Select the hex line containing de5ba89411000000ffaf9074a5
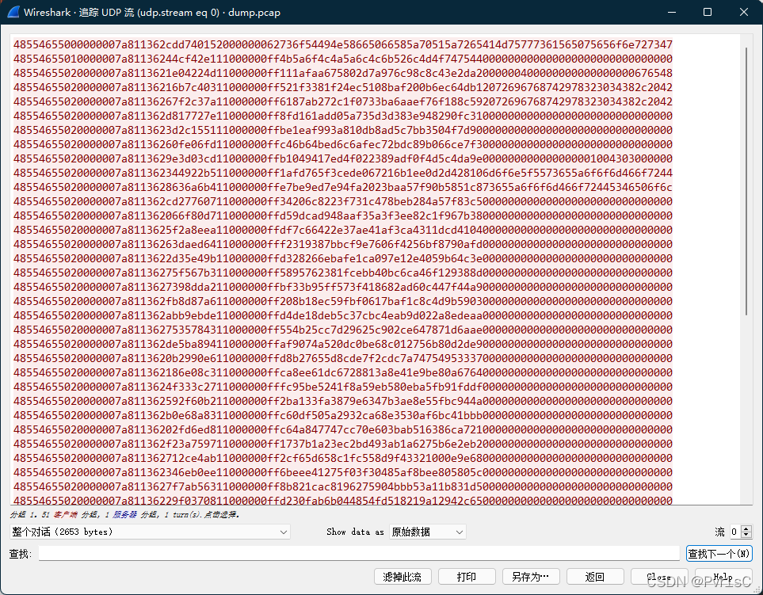Screen dimensions: 763x595 342,344
